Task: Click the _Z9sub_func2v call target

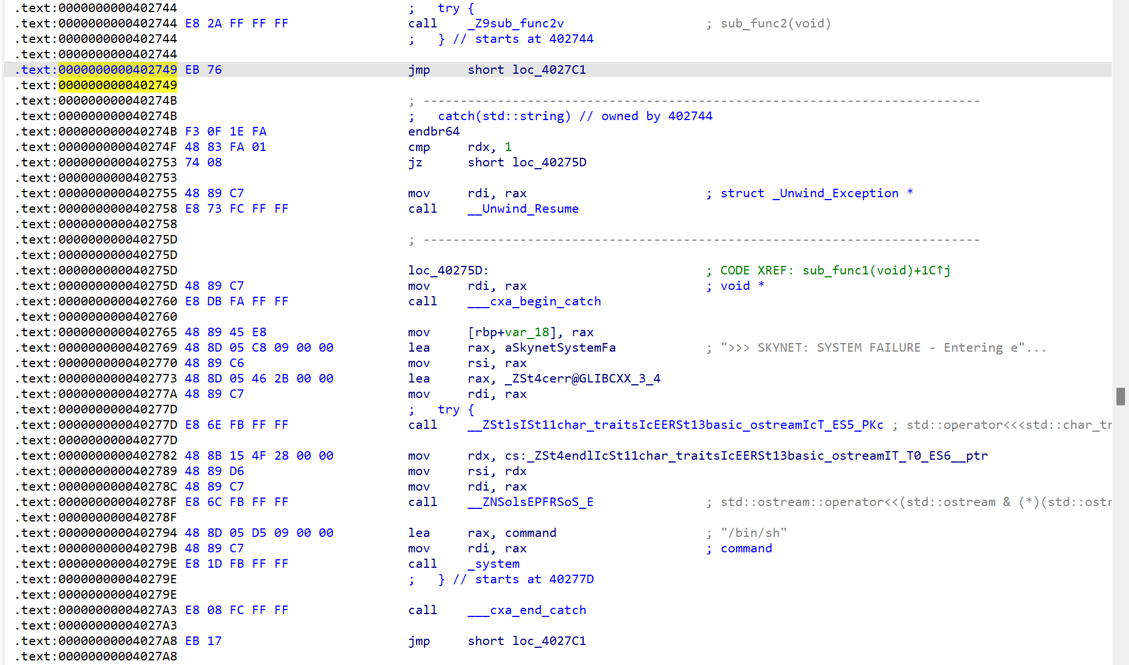Action: point(515,23)
